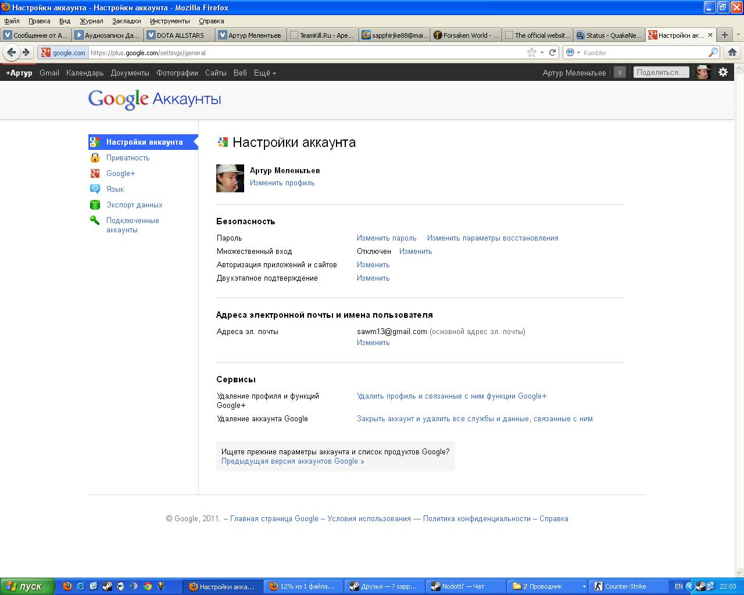The width and height of the screenshot is (744, 595).
Task: Open the Nodotti' — Чат taskbar window
Action: [x=466, y=586]
